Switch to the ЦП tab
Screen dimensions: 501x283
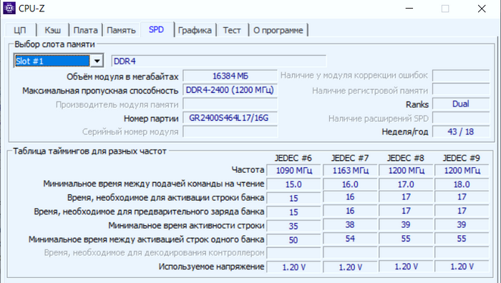point(20,30)
